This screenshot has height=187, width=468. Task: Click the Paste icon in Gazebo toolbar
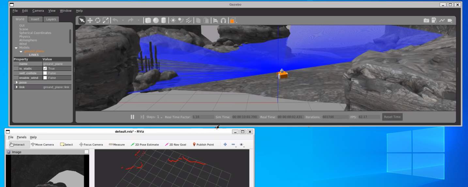pos(206,20)
